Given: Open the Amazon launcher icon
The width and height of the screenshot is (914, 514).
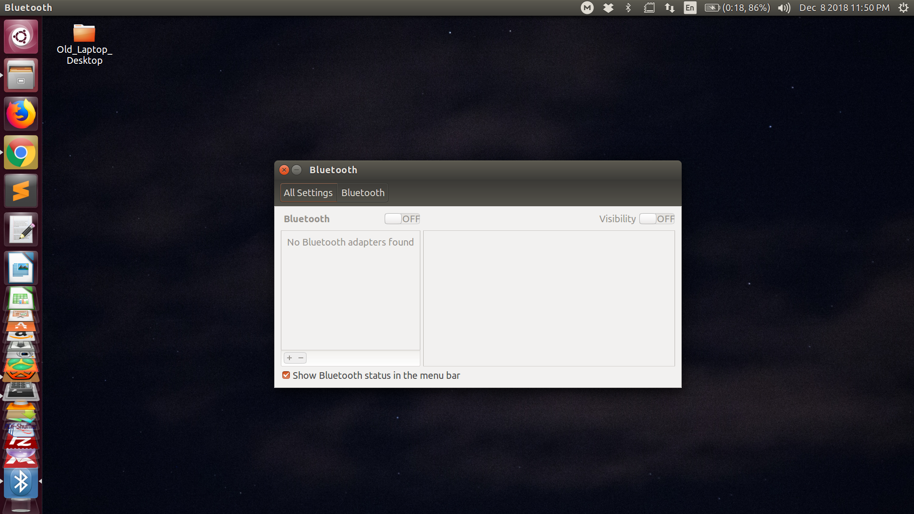Looking at the screenshot, I should [21, 336].
